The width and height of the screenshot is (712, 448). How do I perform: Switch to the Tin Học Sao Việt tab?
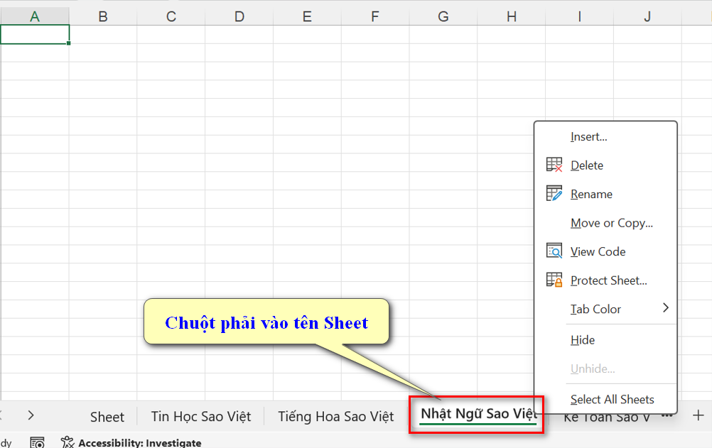[201, 416]
